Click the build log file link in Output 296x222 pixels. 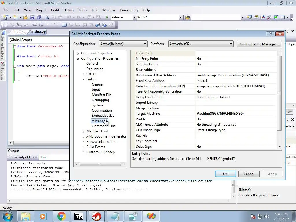coord(137,181)
